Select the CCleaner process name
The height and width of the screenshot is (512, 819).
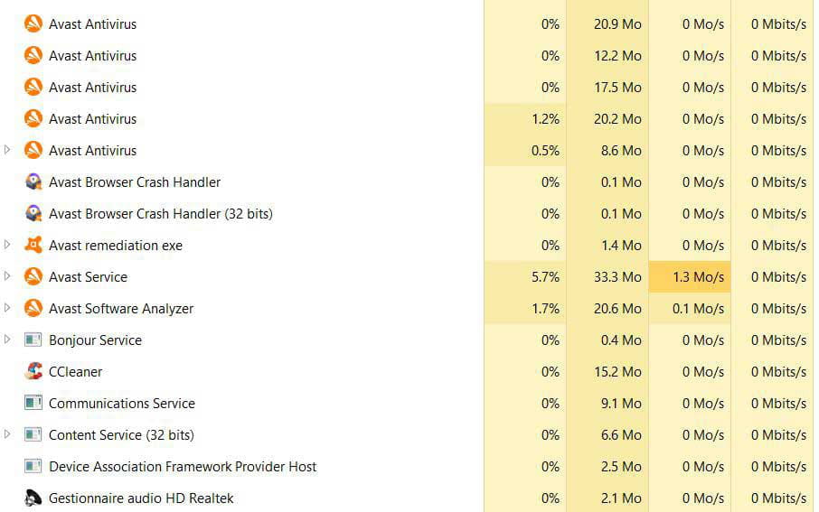coord(75,372)
